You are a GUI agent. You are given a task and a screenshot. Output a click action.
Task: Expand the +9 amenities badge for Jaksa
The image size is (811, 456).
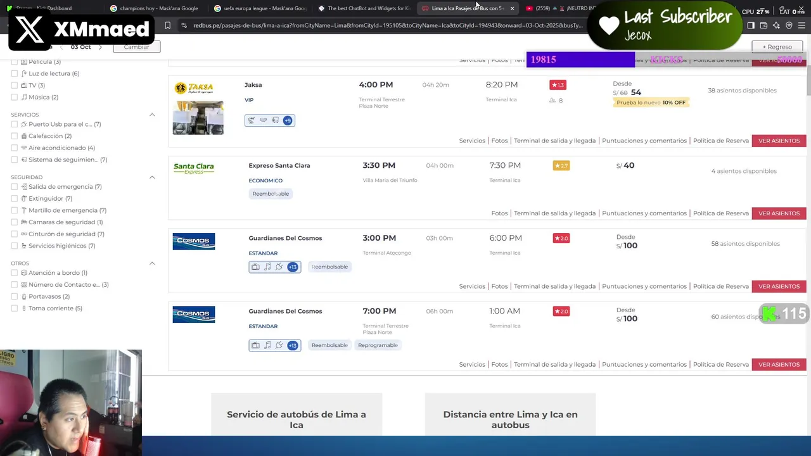coord(288,120)
